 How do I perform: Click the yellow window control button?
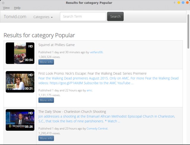179,3
